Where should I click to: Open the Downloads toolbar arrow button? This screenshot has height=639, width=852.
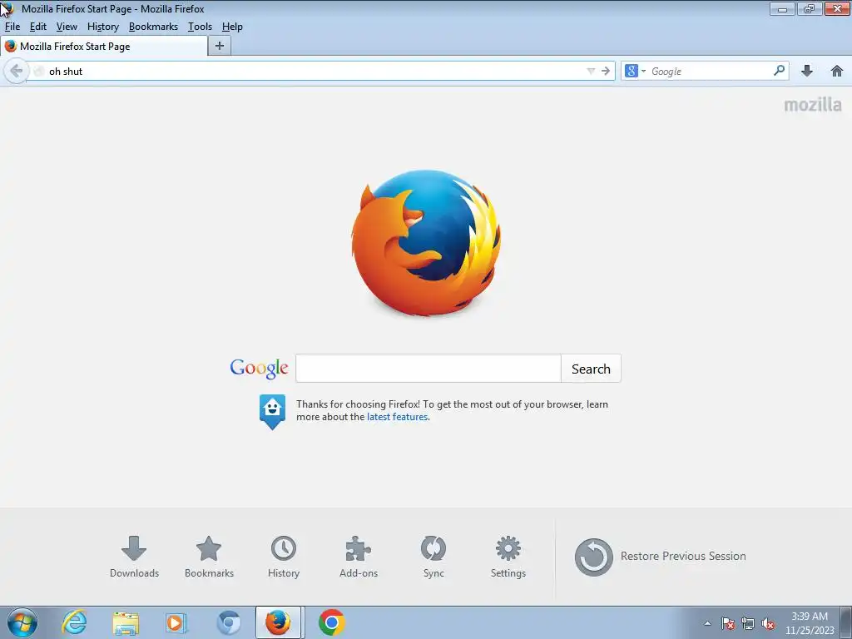pyautogui.click(x=807, y=71)
